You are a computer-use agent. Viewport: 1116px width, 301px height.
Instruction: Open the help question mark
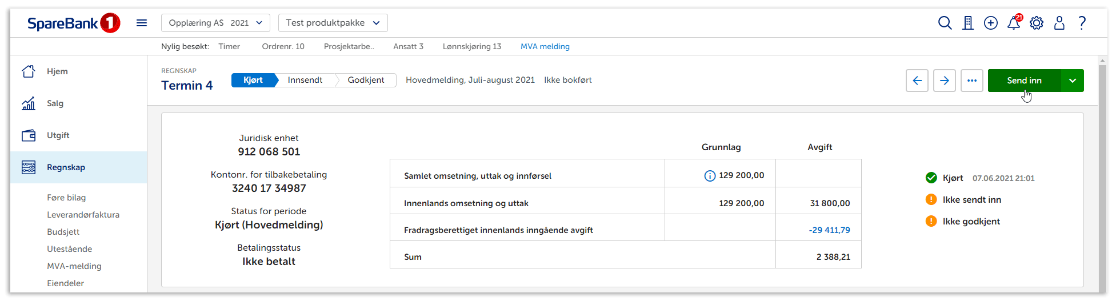tap(1082, 23)
